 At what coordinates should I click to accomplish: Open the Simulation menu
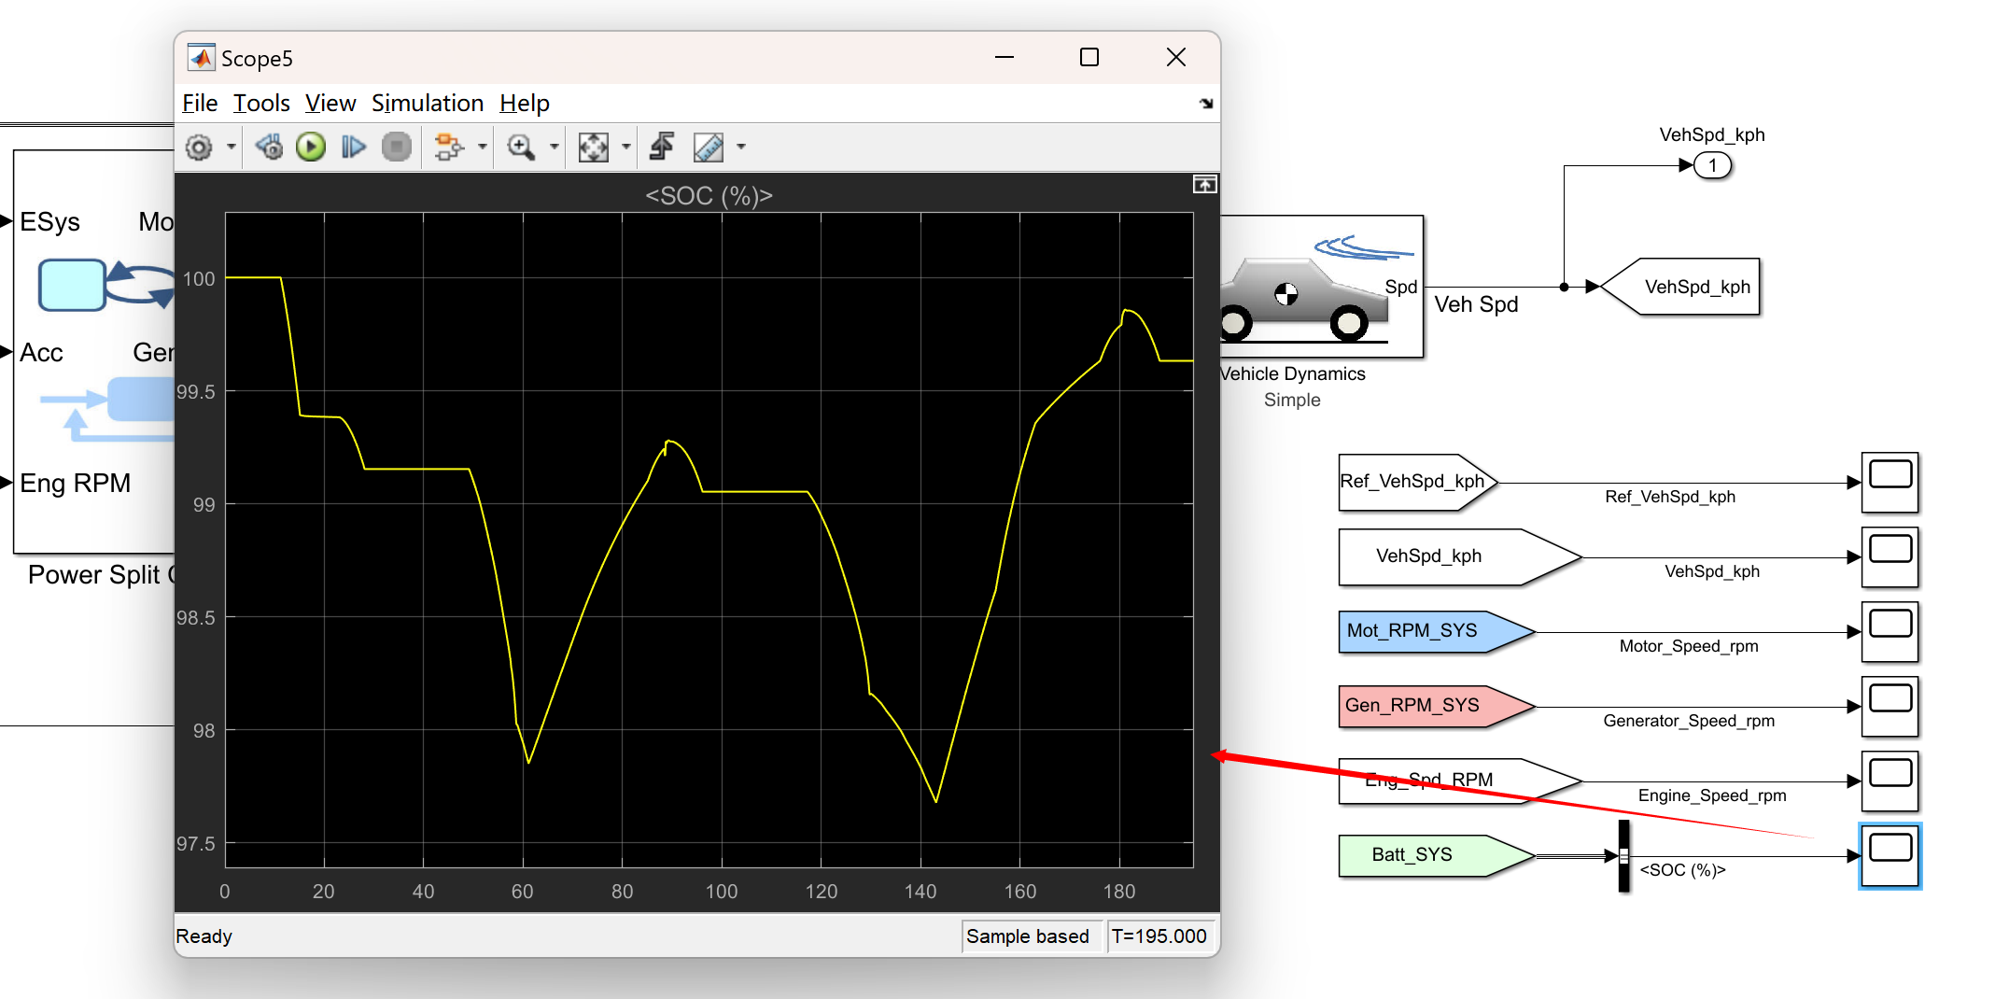[x=428, y=103]
